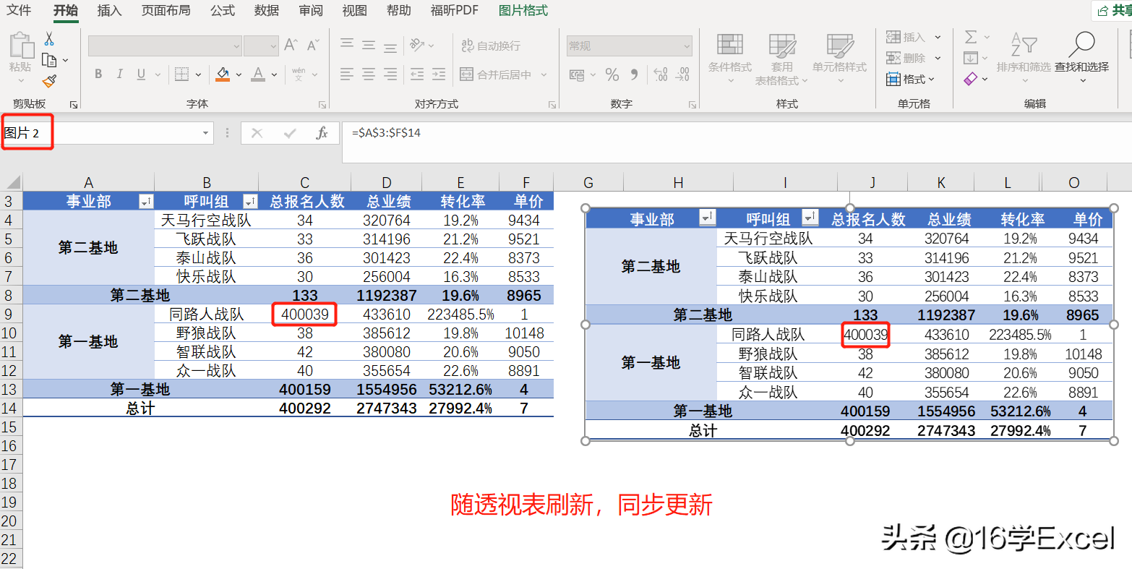
Task: Click the Insert Function fx icon
Action: click(x=322, y=133)
